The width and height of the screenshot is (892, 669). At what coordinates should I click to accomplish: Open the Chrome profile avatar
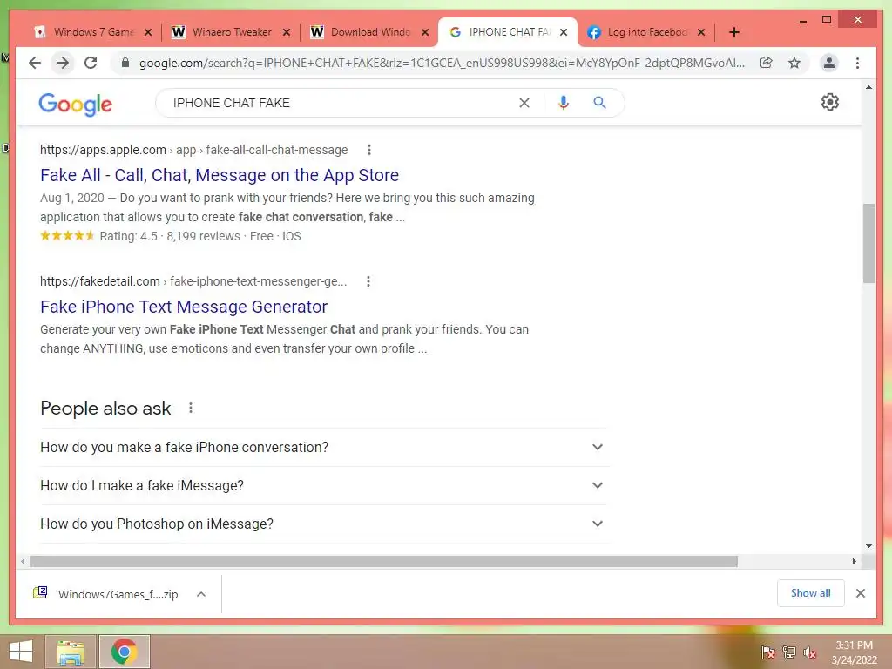click(x=829, y=63)
